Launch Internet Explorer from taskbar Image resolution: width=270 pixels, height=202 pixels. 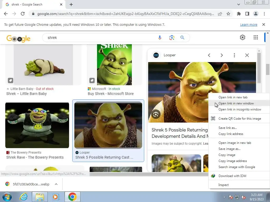[x=23, y=197]
